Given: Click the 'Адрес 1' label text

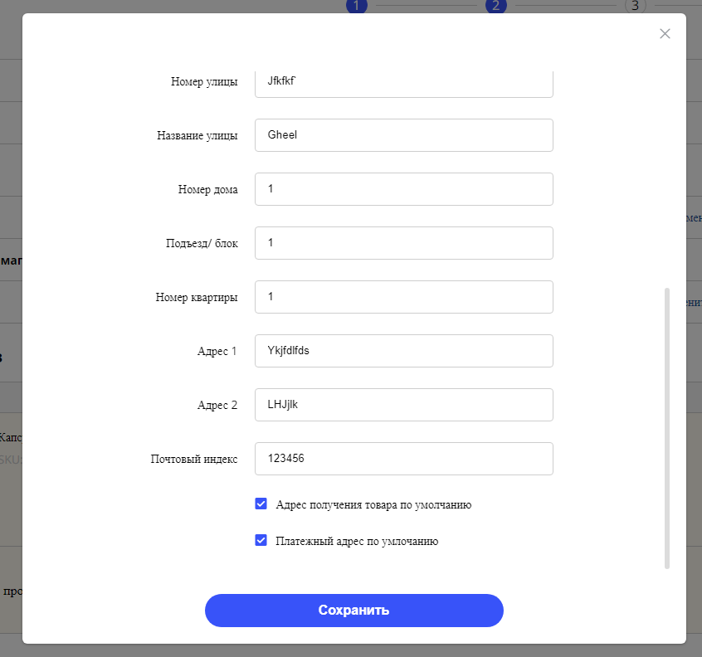Looking at the screenshot, I should point(217,351).
